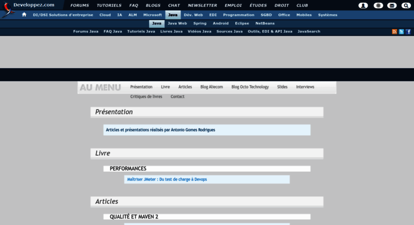Go to Vidéos Java

[199, 31]
